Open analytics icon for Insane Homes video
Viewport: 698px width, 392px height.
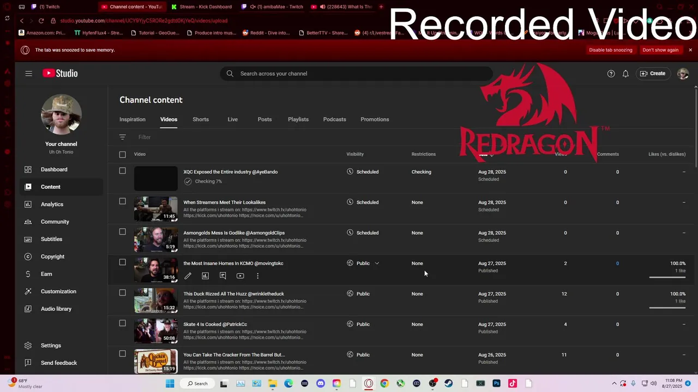205,276
